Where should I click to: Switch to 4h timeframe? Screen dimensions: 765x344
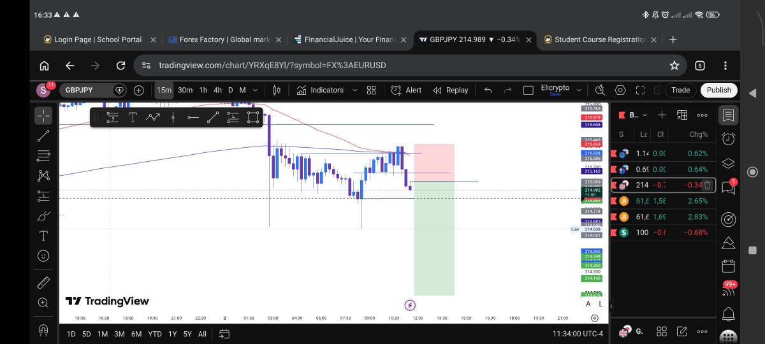pos(217,90)
